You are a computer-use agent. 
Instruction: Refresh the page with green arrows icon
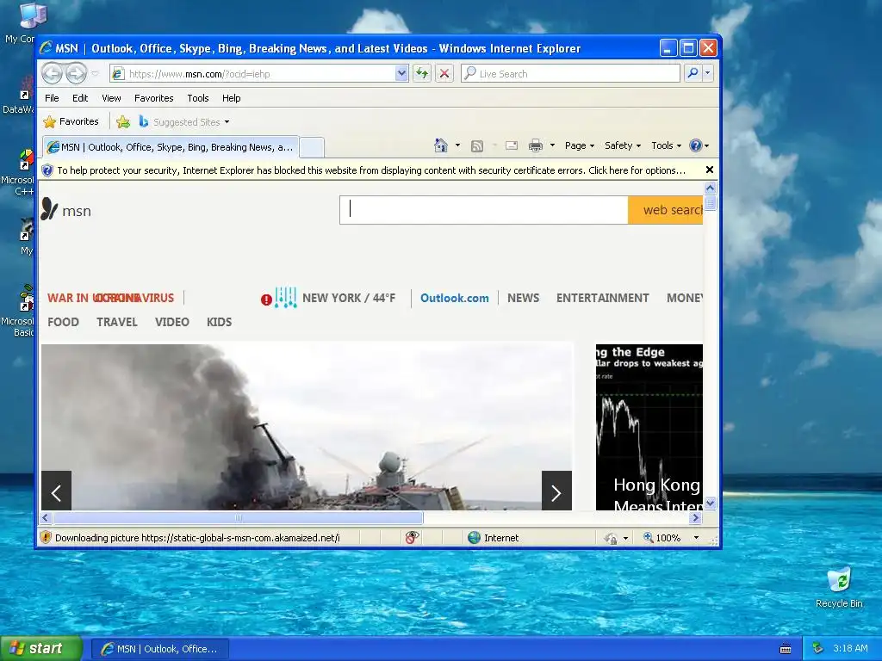click(x=422, y=73)
